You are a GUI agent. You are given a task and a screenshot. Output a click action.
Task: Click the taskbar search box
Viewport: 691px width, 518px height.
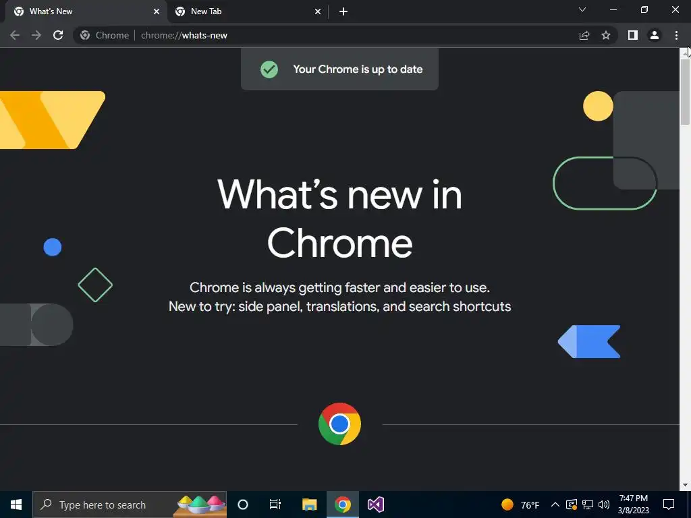pos(130,505)
